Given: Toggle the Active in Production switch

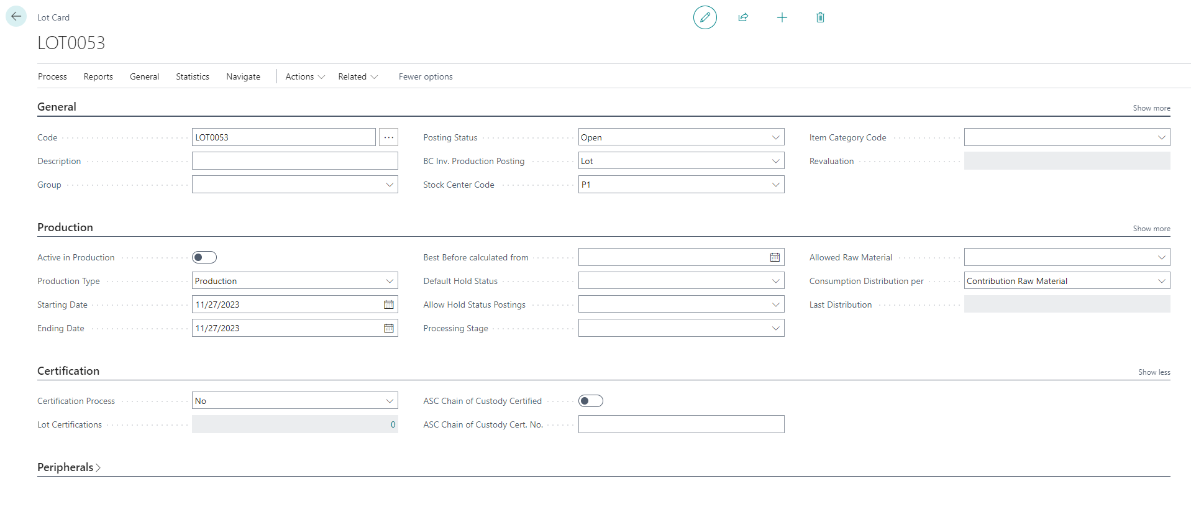Looking at the screenshot, I should [x=204, y=257].
